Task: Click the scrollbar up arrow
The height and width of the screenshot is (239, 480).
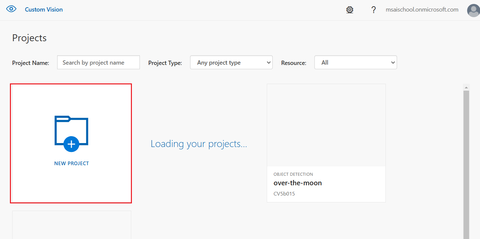Action: [x=466, y=87]
